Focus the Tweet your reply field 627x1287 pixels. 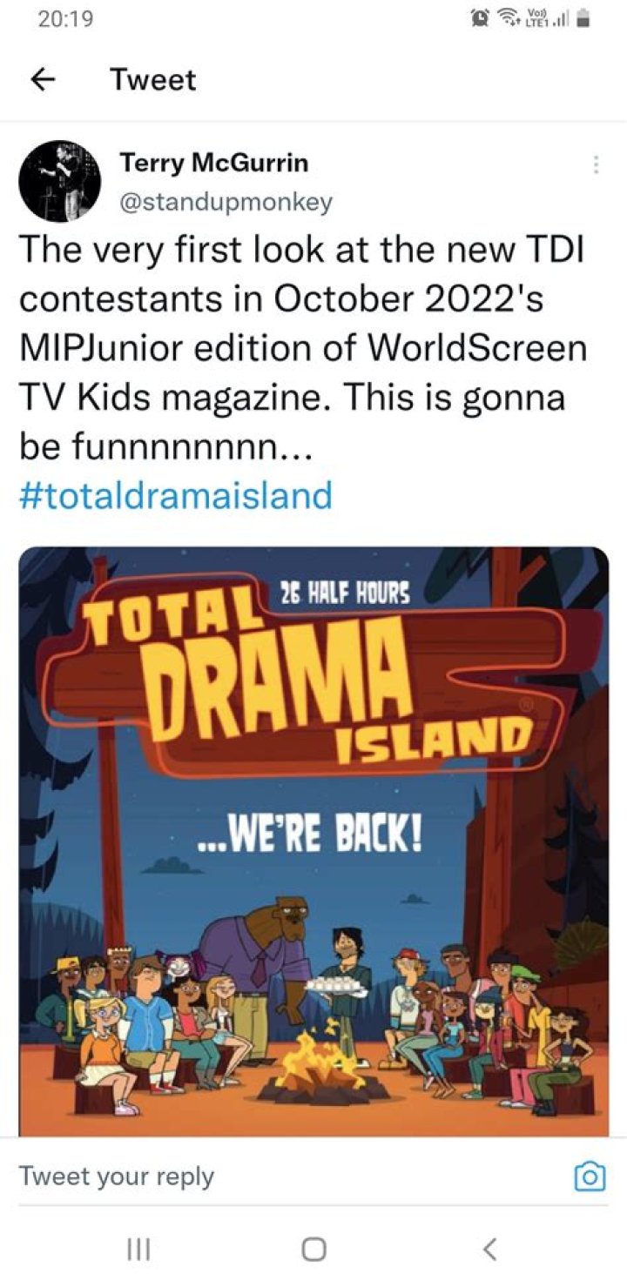[x=261, y=1176]
